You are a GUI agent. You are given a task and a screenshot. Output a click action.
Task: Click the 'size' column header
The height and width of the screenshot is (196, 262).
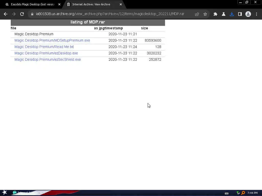pyautogui.click(x=144, y=28)
